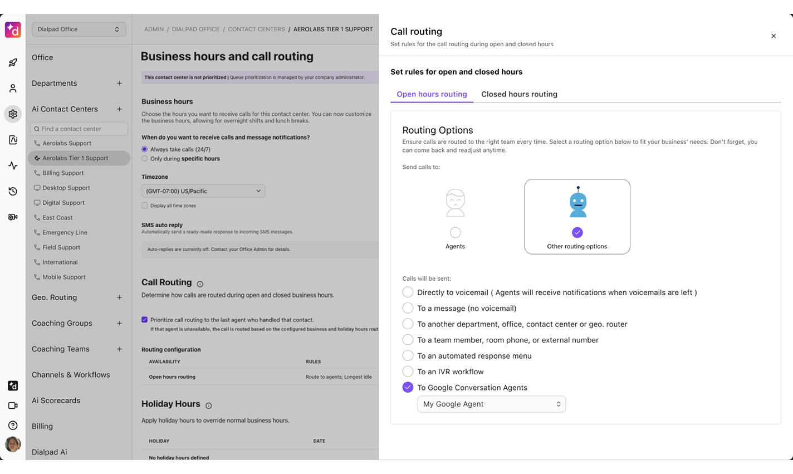Check the Display all time zones box
793x474 pixels.
pos(144,205)
